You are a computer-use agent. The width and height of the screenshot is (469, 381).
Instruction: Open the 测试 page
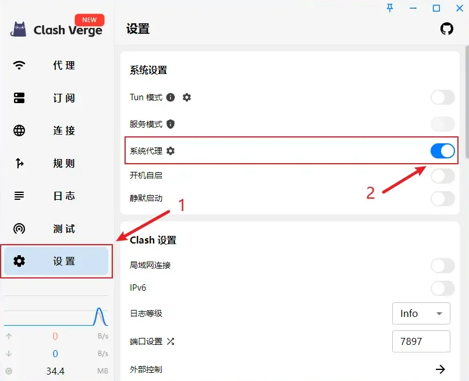click(x=64, y=228)
